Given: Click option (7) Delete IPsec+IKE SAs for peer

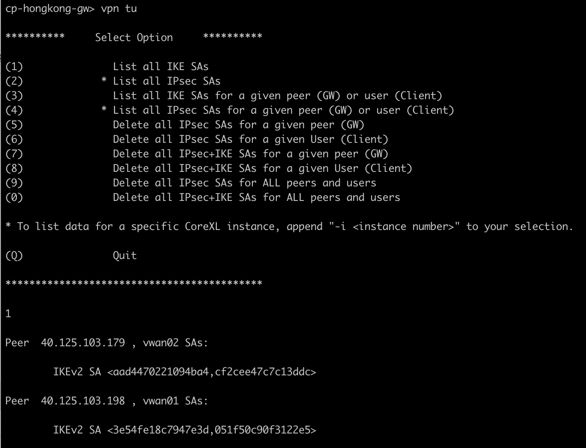Looking at the screenshot, I should [x=197, y=154].
